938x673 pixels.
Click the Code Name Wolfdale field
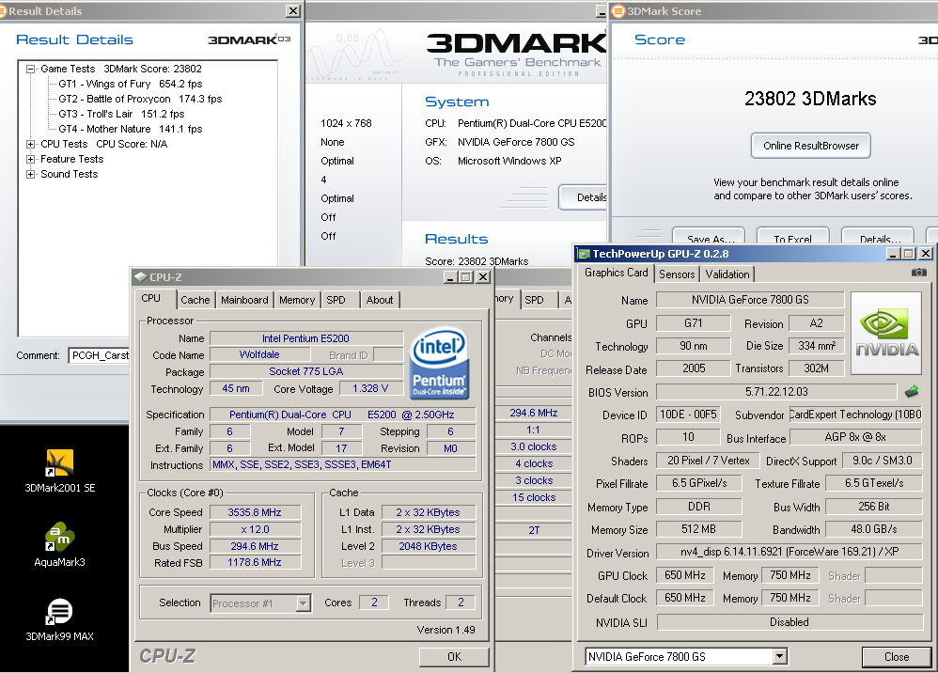pos(259,354)
